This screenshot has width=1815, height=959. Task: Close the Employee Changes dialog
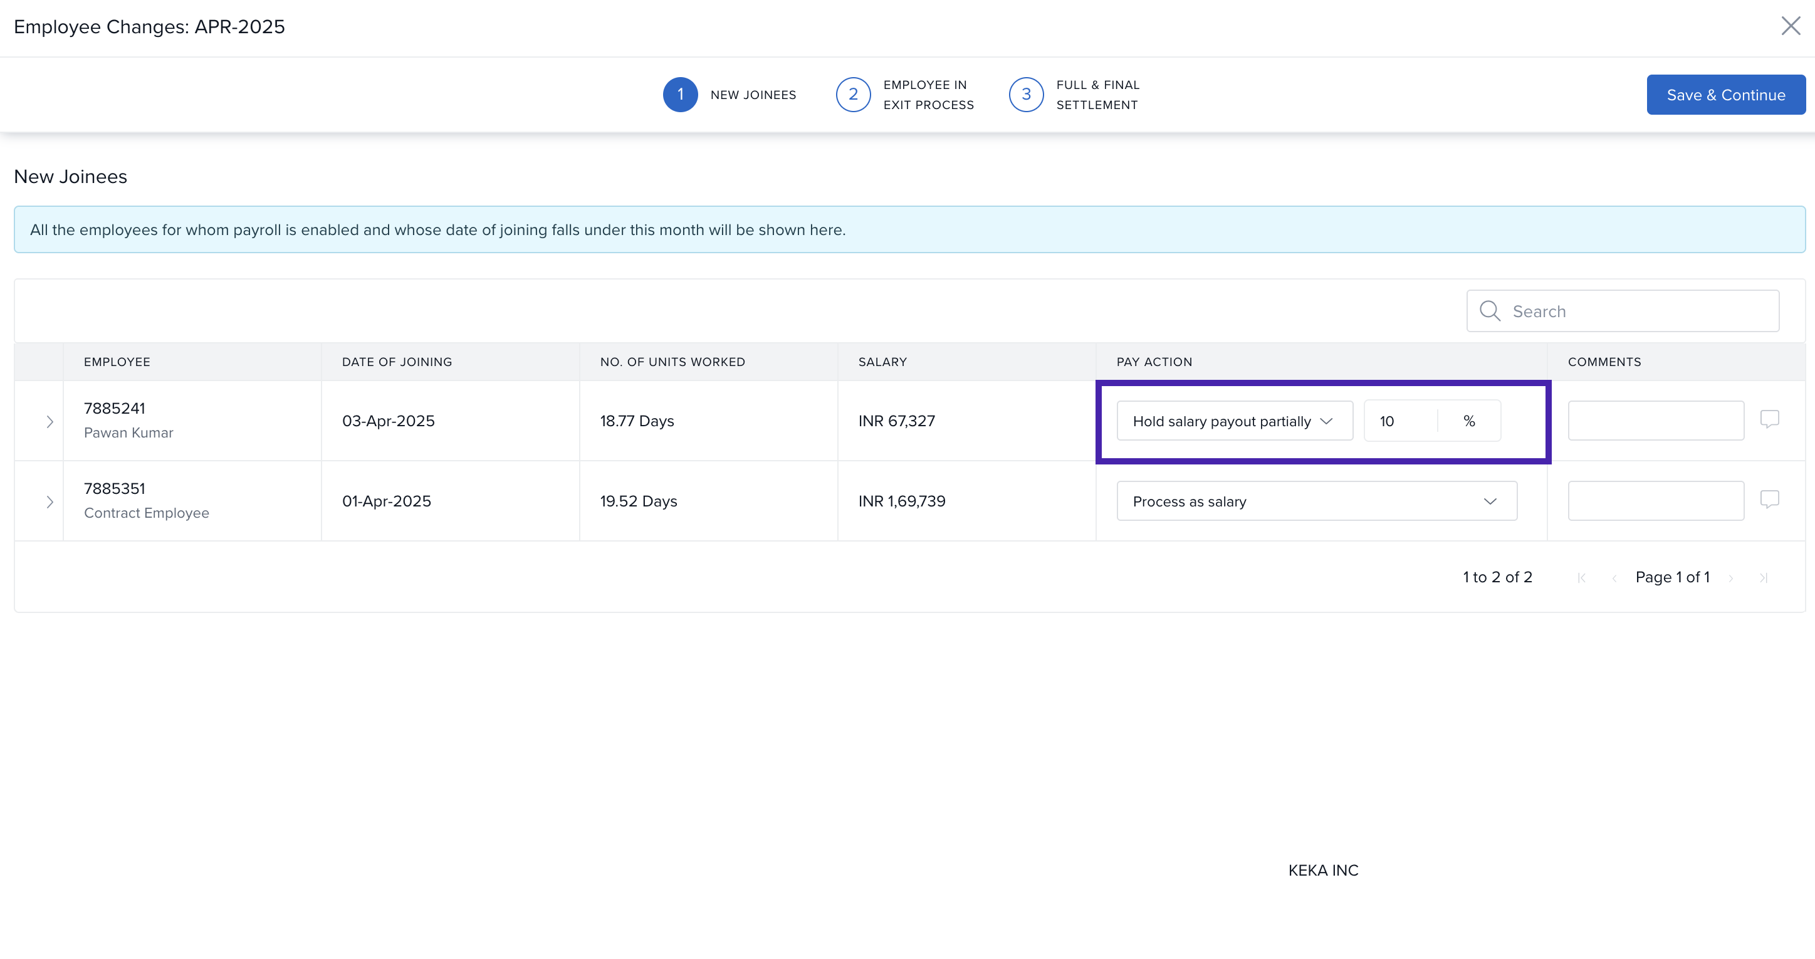click(1791, 26)
